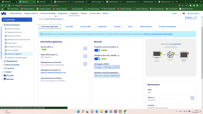Click help icon next to Hébergements associés

[60, 70]
